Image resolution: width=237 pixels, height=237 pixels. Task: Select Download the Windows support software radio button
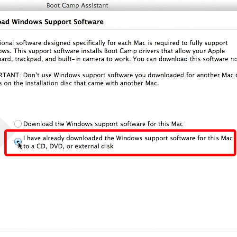[x=18, y=124]
